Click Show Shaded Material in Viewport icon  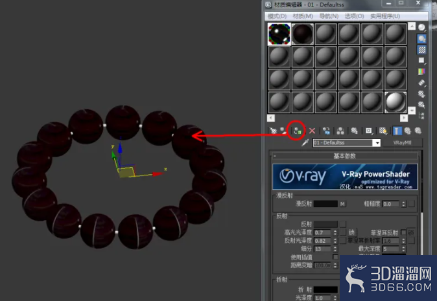[x=383, y=131]
